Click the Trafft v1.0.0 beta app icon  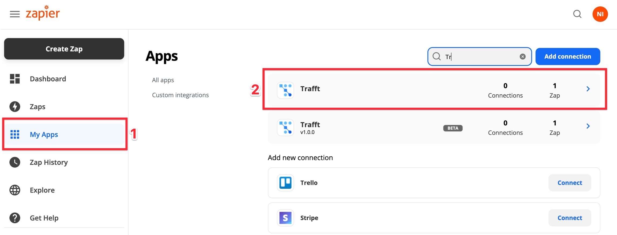(285, 128)
